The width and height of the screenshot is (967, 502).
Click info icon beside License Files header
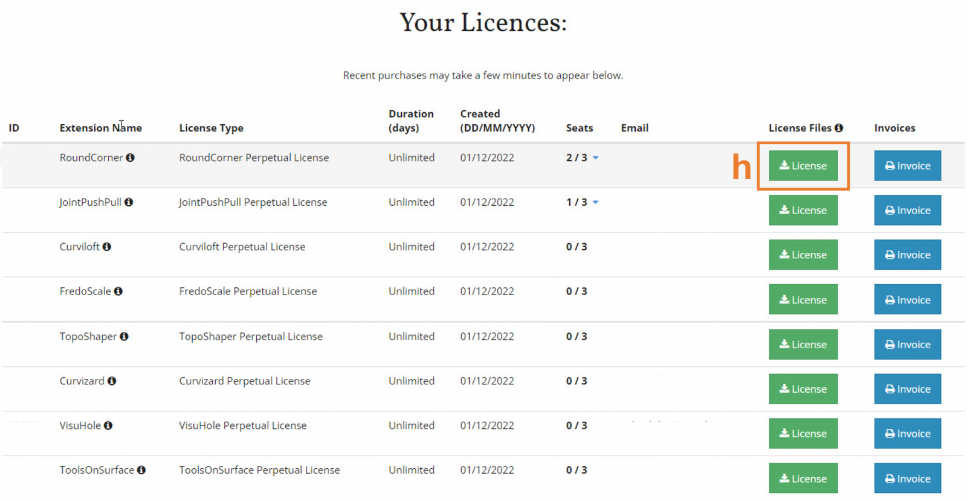(839, 128)
